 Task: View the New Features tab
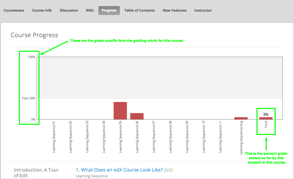174,10
